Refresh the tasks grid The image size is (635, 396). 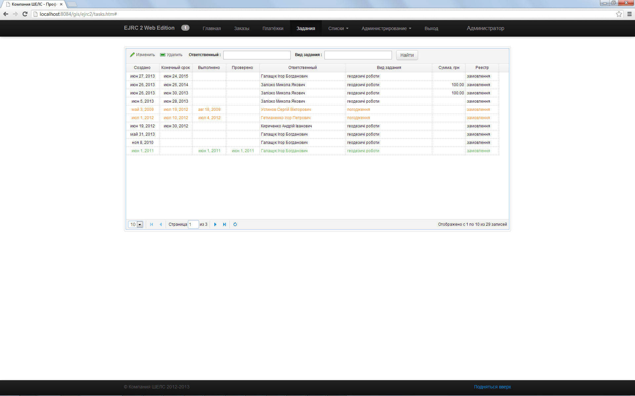[x=235, y=224]
